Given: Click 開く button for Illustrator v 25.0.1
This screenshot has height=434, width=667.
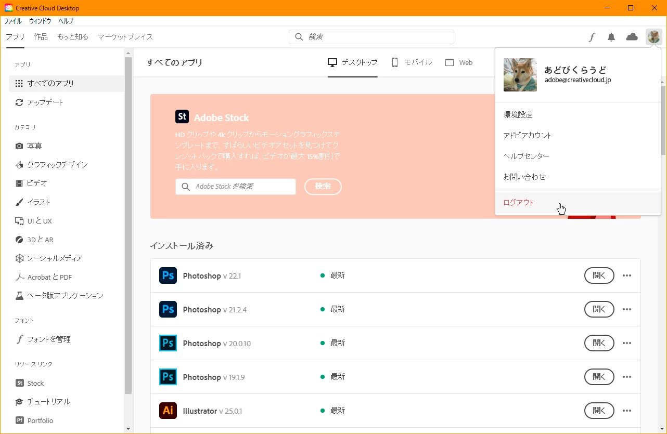Looking at the screenshot, I should (599, 411).
